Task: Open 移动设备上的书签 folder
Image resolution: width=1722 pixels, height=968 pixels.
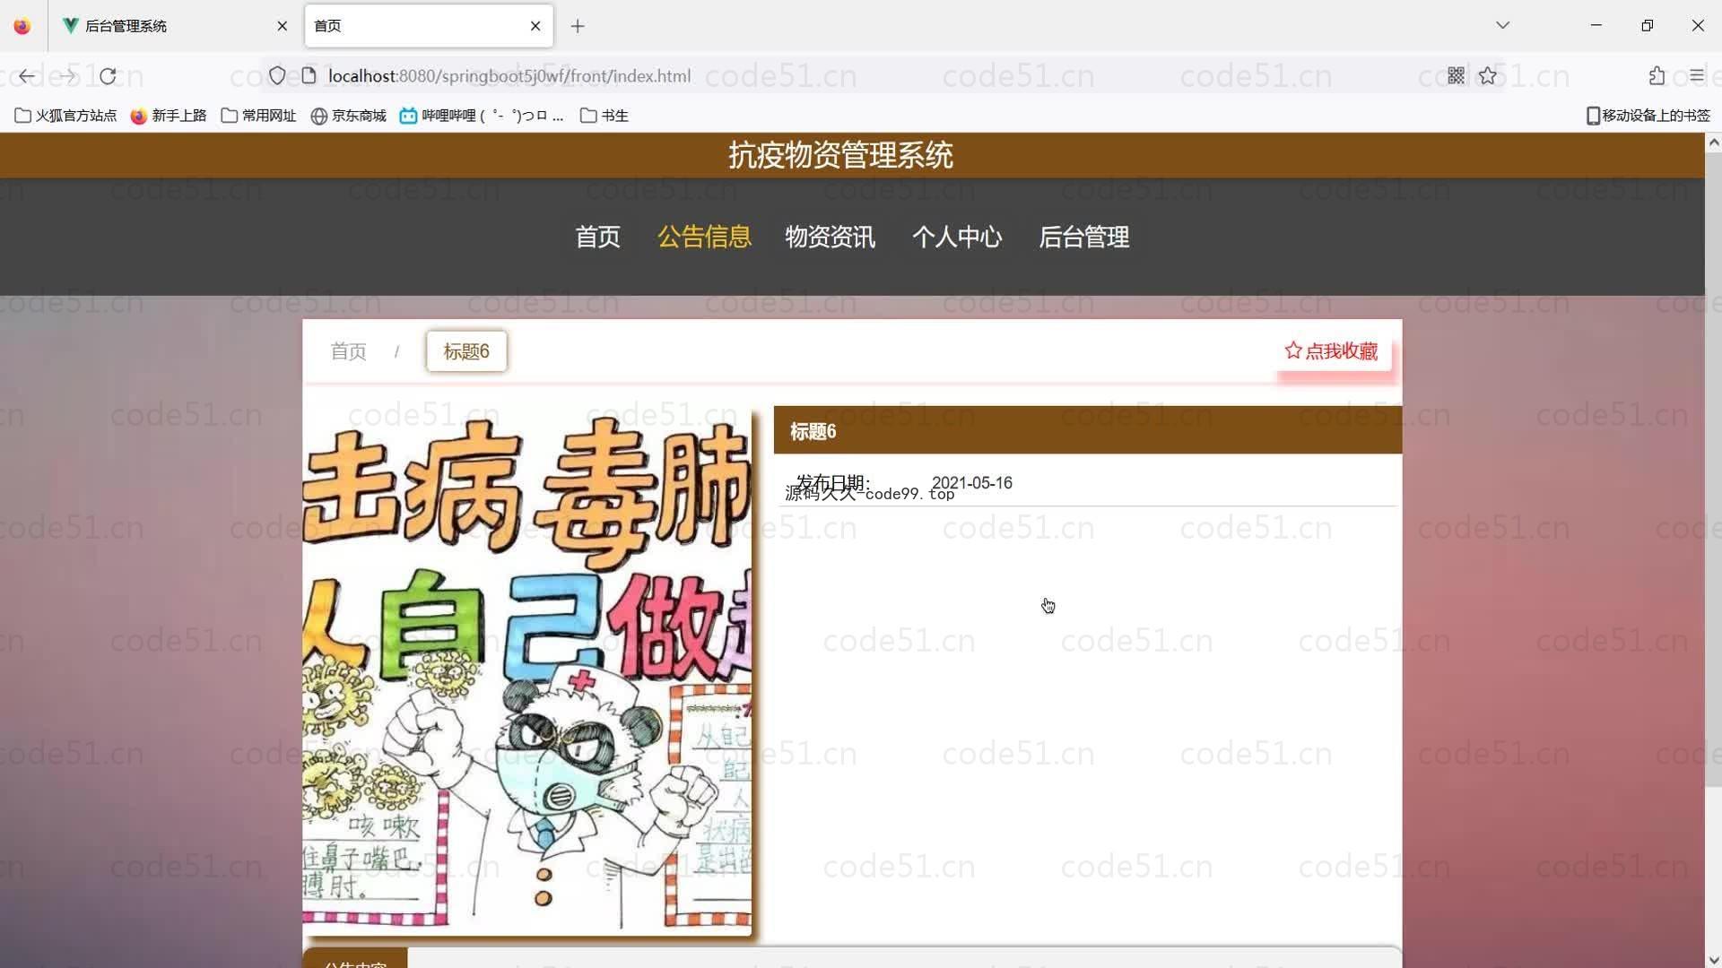Action: tap(1648, 116)
